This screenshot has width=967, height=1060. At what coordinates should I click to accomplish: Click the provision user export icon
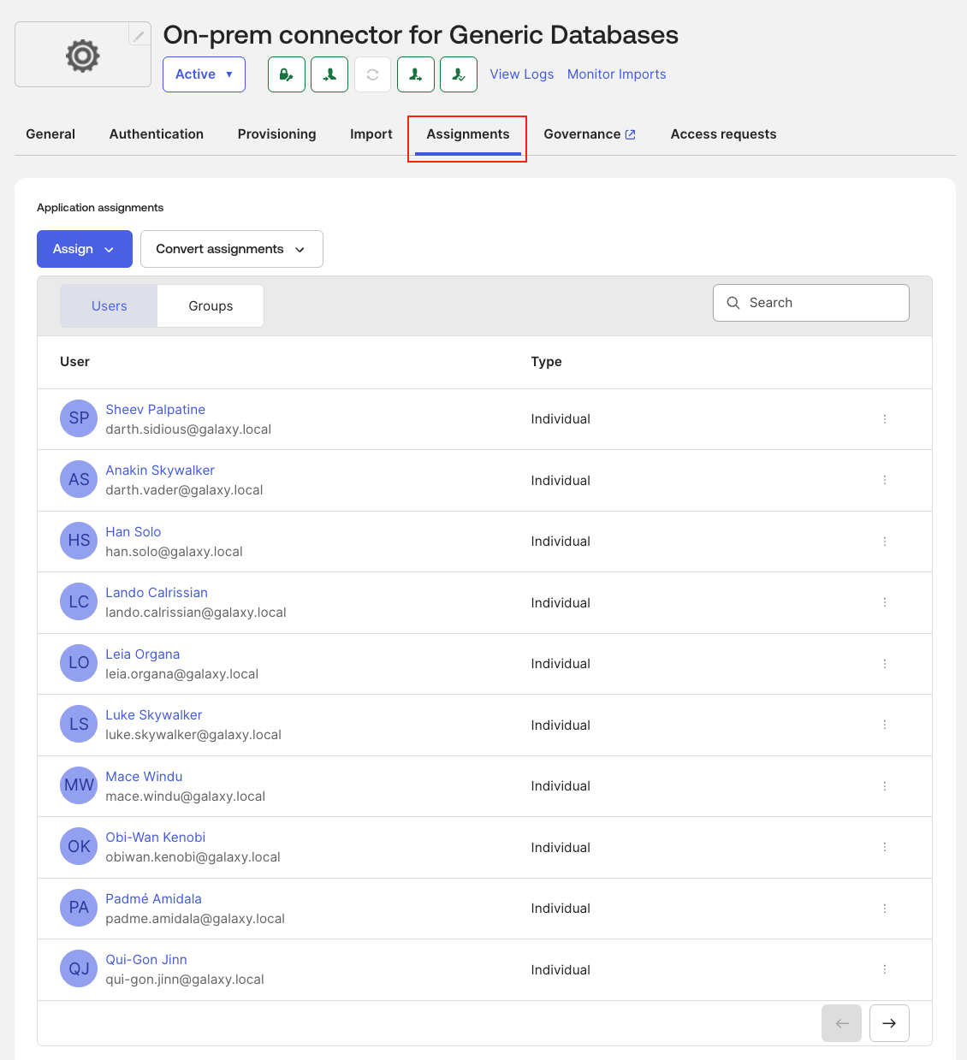click(x=415, y=74)
